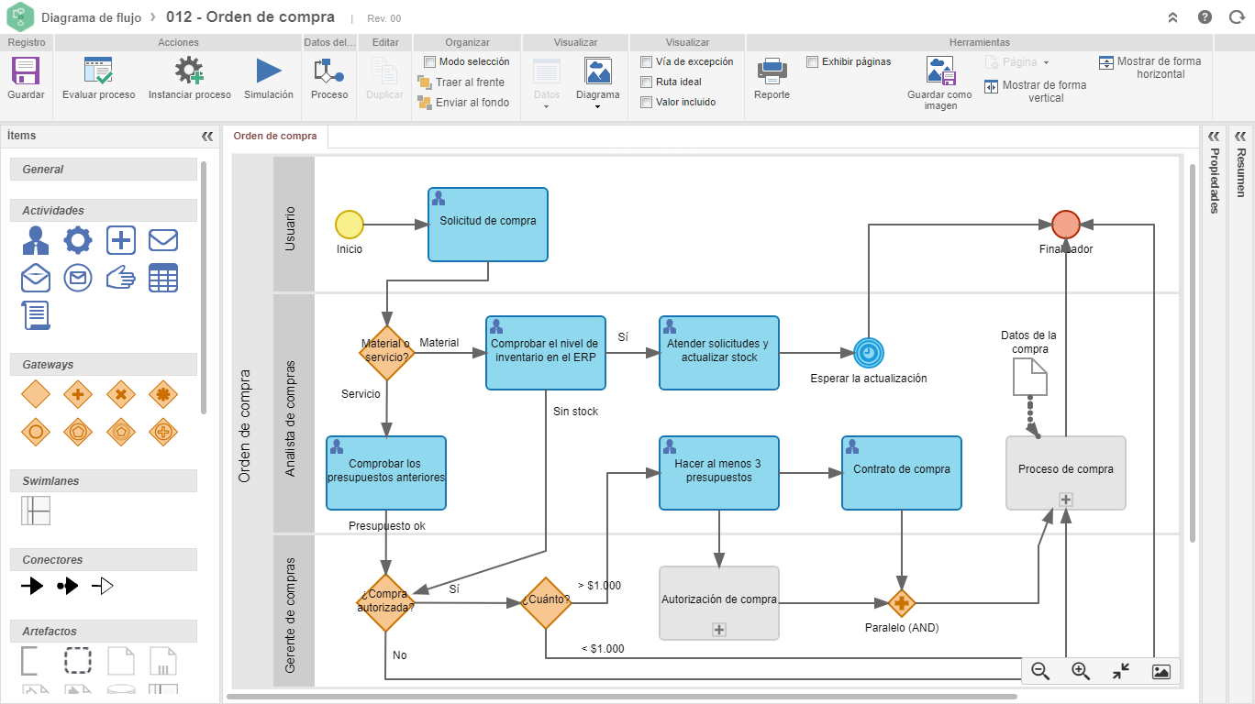Pick the parallel gateway plus icon

[x=77, y=394]
